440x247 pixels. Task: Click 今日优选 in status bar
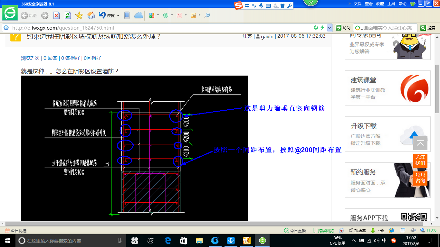click(16, 231)
